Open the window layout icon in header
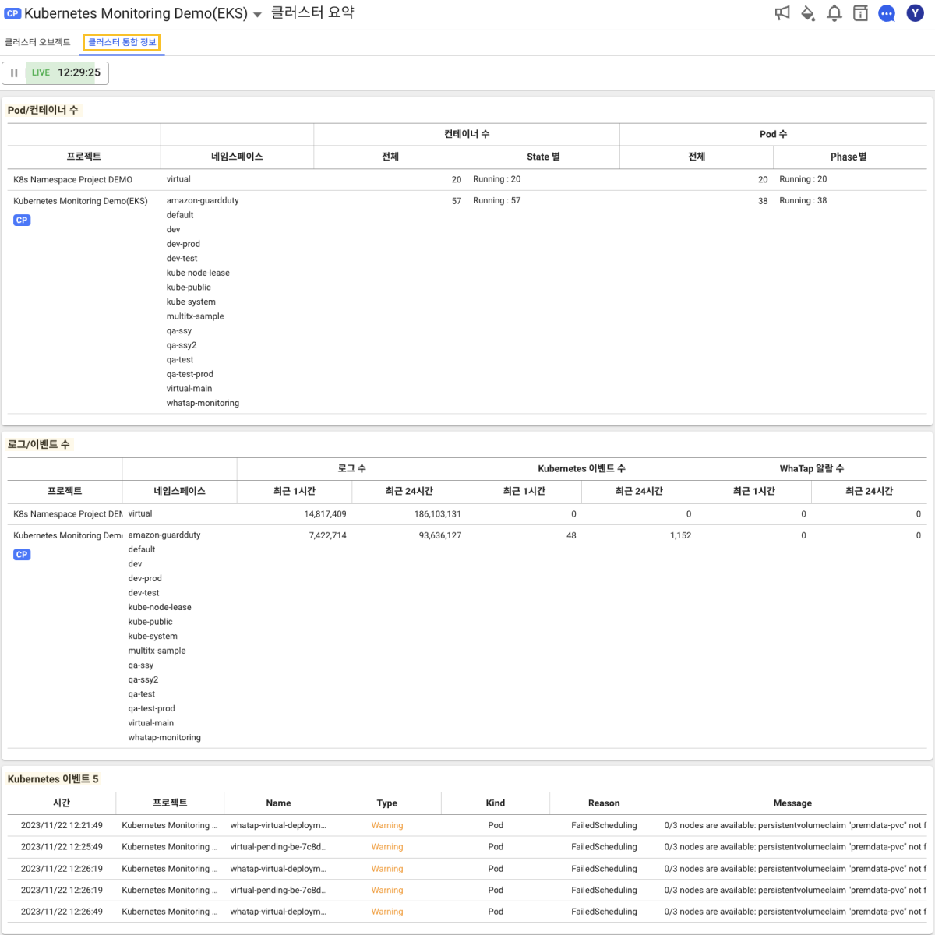The image size is (935, 935). pos(860,13)
